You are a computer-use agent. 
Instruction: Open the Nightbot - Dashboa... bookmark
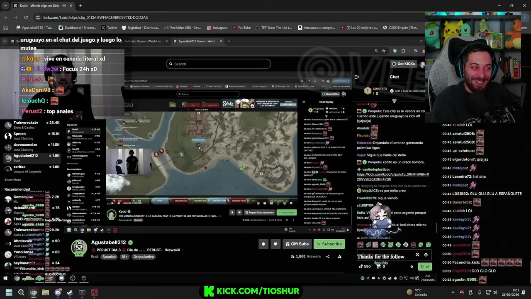pyautogui.click(x=141, y=28)
